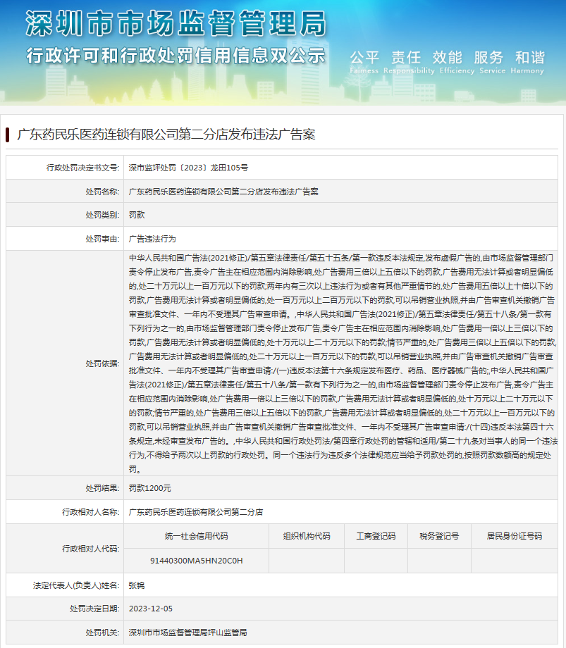Select the document number 深市监坪处罚〔2023〕龙田105号

[188, 168]
